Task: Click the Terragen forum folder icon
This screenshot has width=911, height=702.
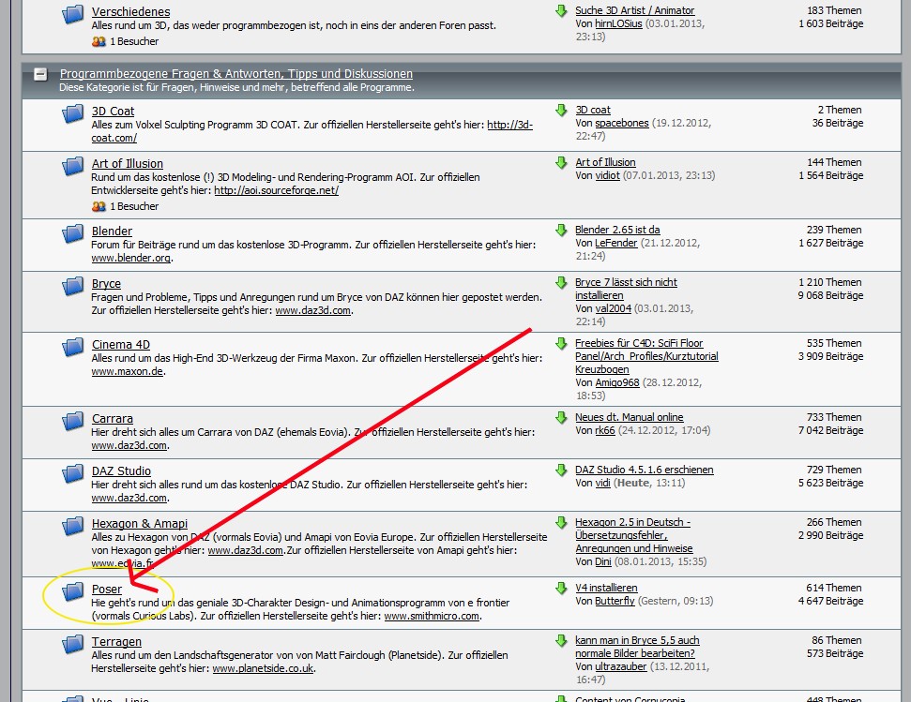Action: (x=72, y=644)
